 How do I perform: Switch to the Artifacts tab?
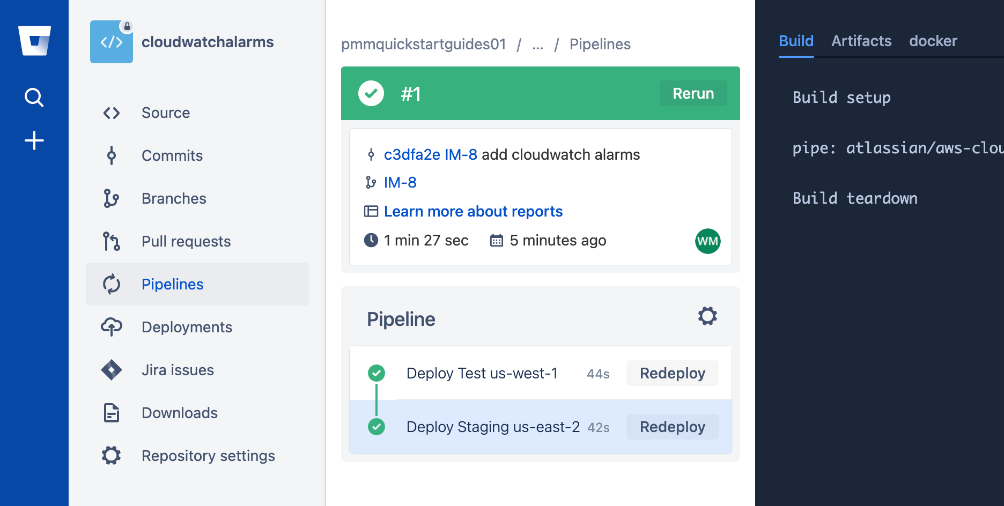861,41
